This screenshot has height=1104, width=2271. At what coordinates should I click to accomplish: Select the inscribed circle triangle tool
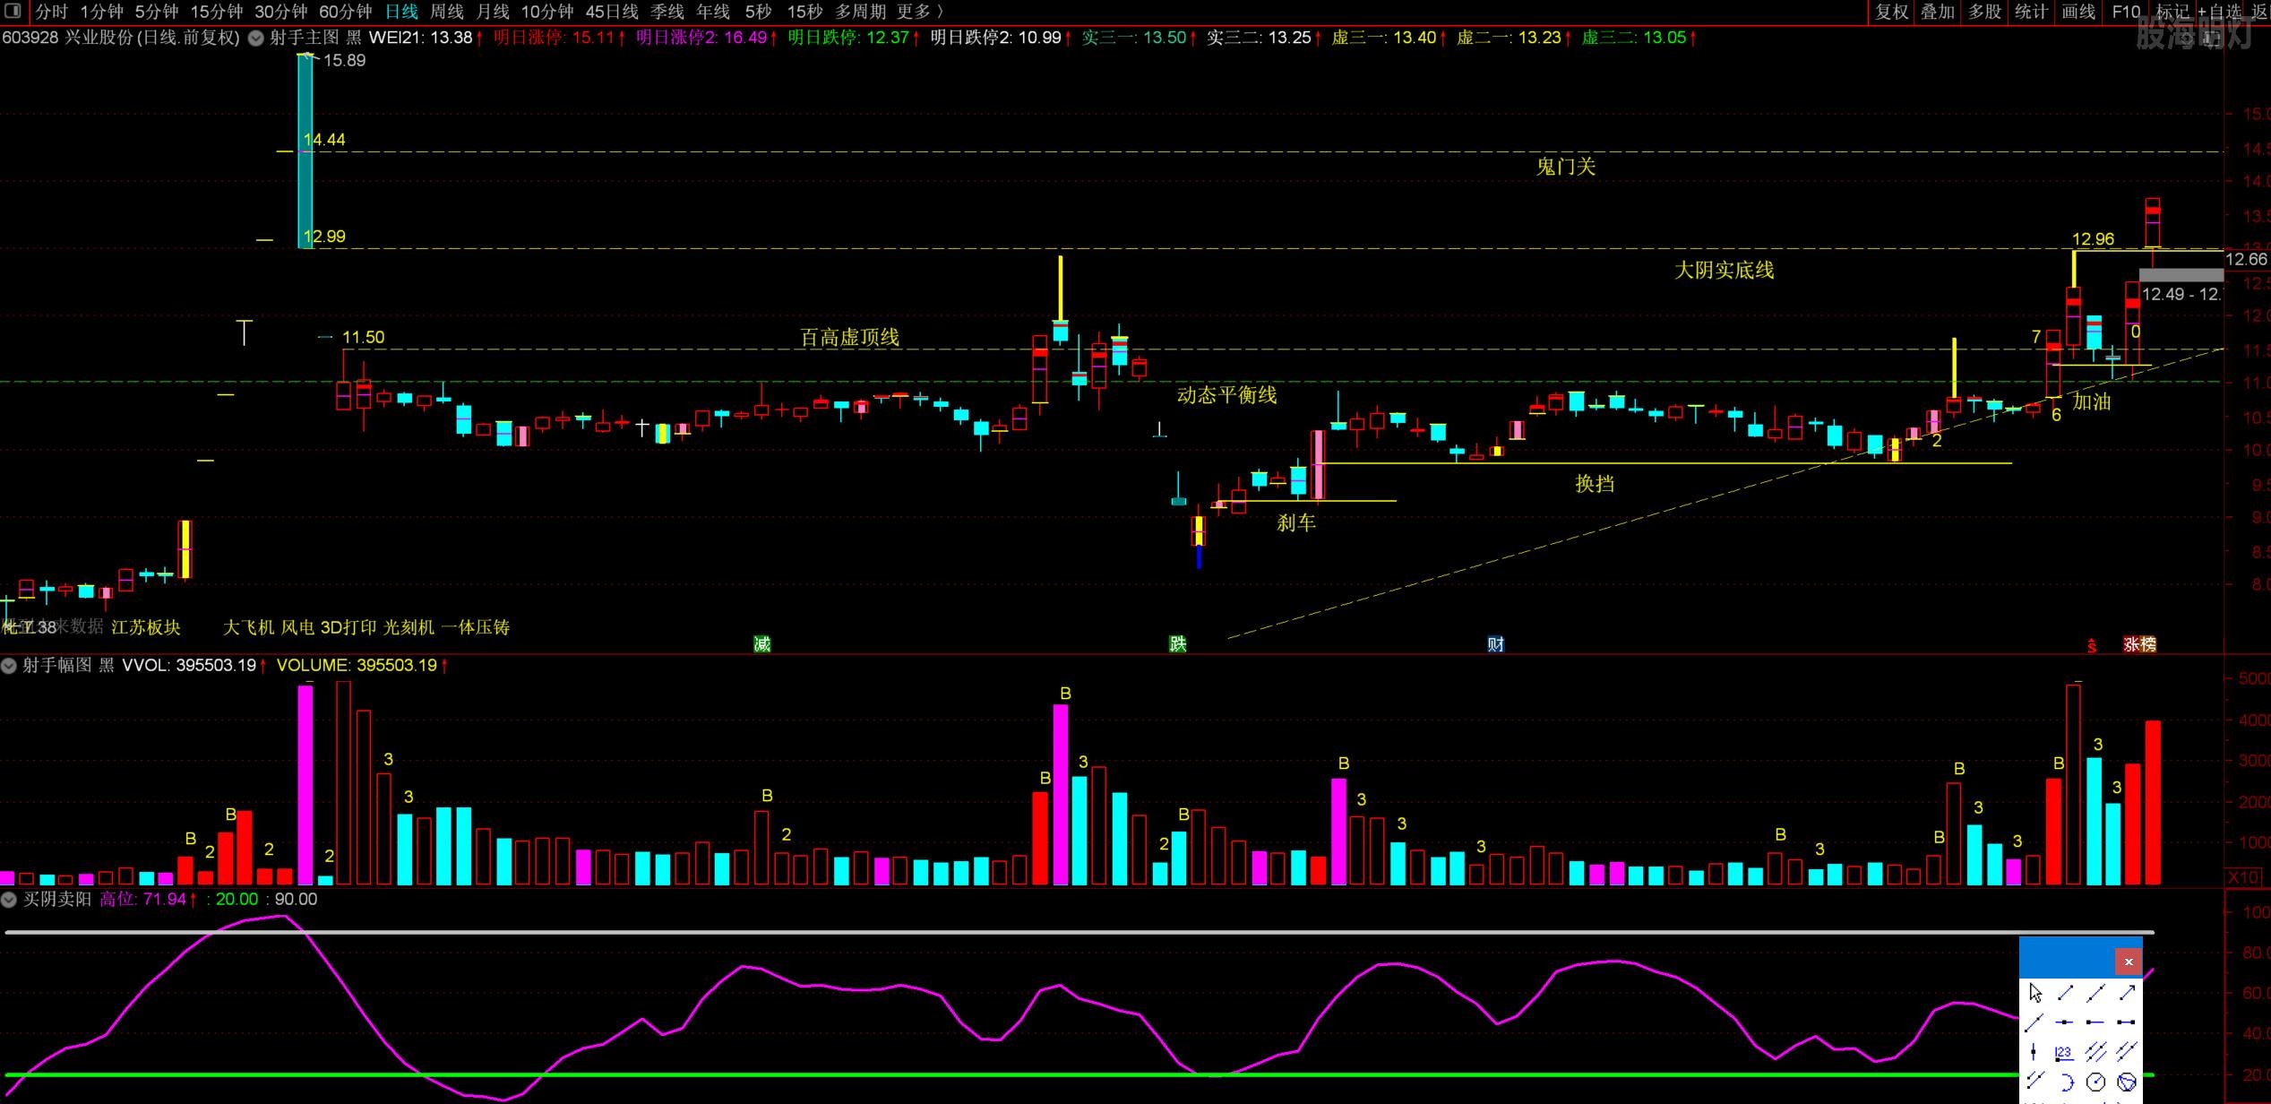[2127, 1082]
